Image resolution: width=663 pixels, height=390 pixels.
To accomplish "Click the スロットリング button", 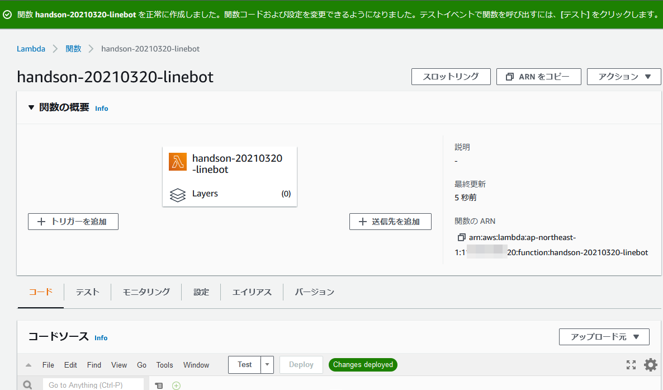I will [451, 77].
